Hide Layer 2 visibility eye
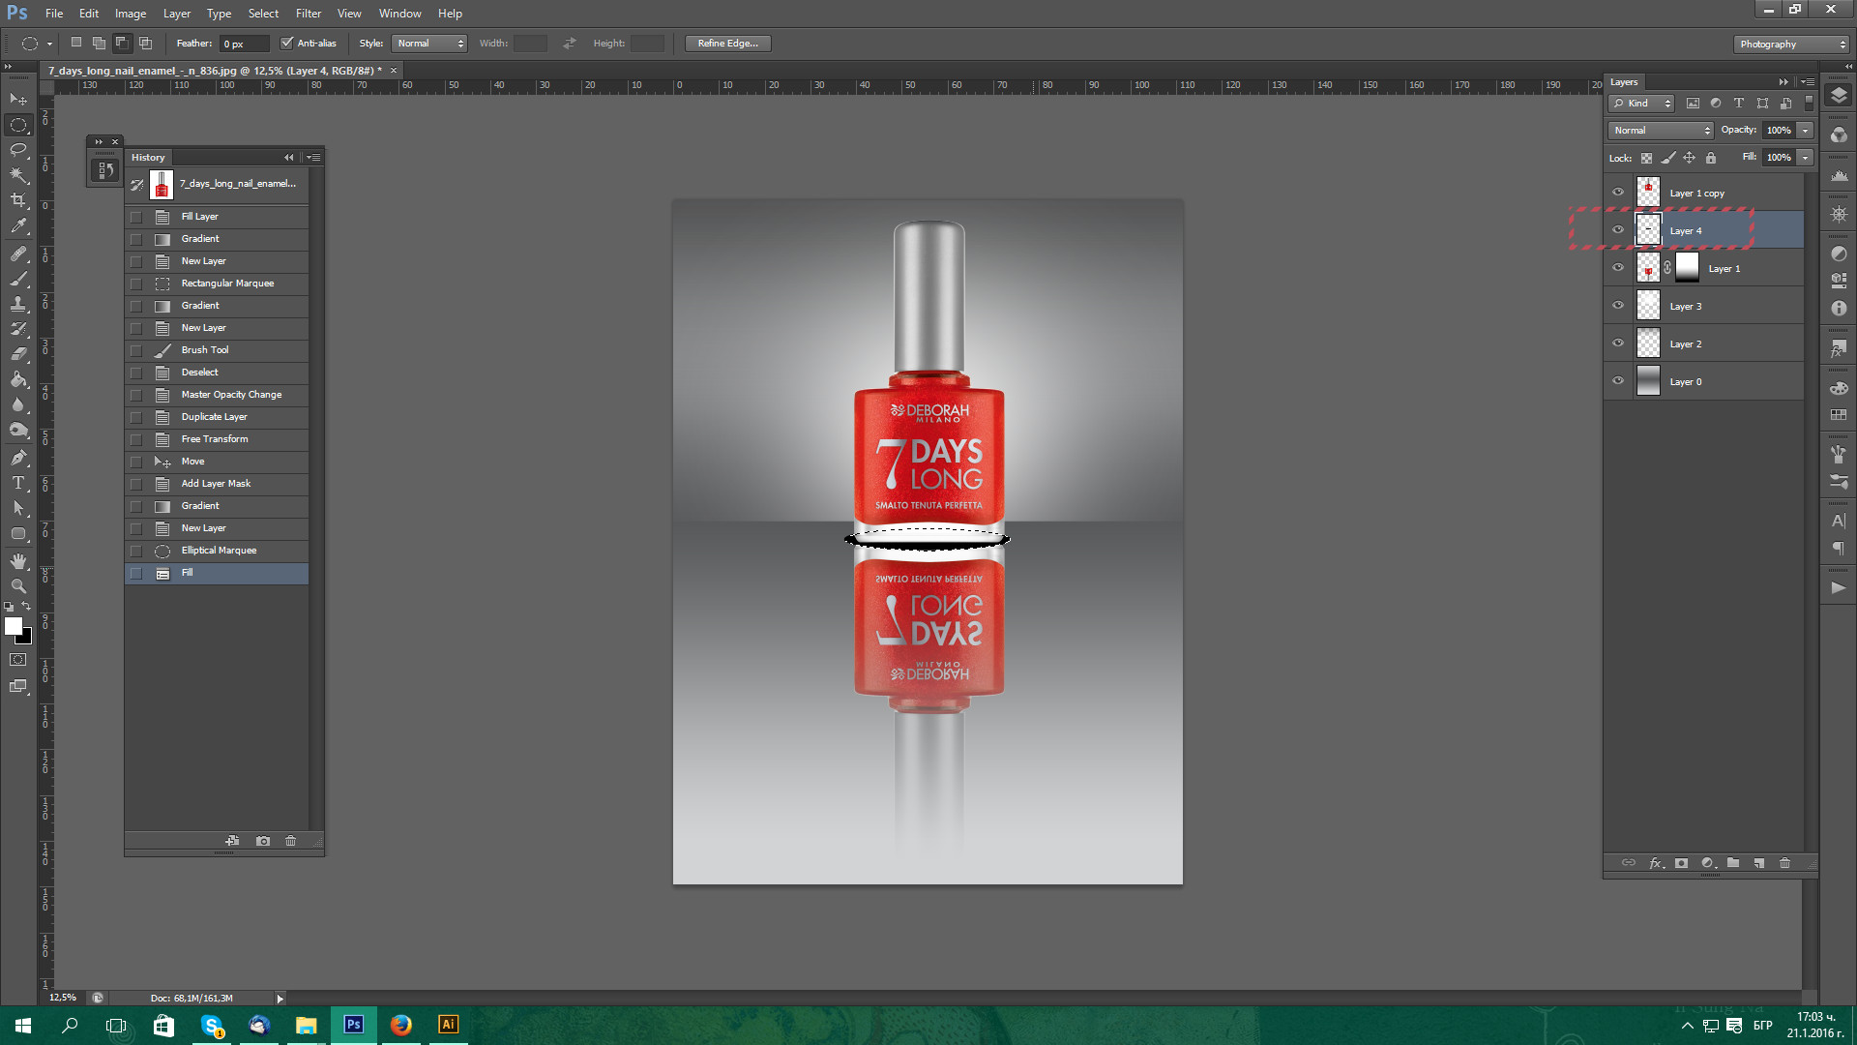Screen dimensions: 1857x1045 click(x=1618, y=343)
